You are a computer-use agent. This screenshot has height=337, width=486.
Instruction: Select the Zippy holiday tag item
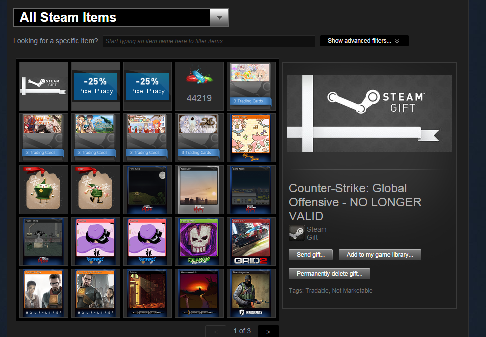tap(96, 189)
